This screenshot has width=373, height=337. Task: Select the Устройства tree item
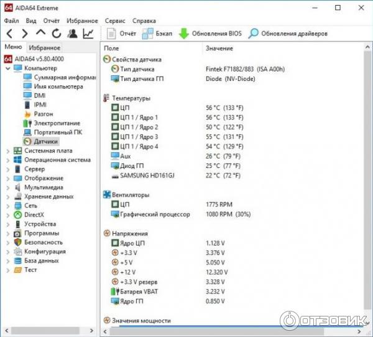point(35,224)
